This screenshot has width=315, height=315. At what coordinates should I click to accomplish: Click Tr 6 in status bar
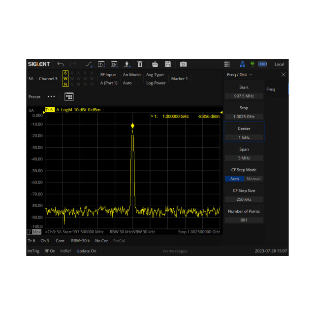pos(31,241)
